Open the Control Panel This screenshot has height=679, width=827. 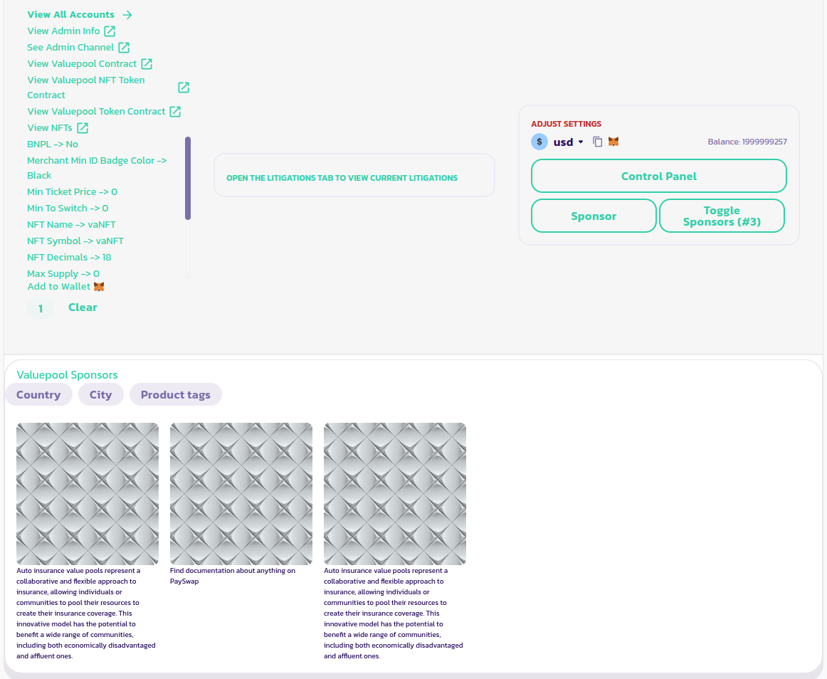(658, 176)
